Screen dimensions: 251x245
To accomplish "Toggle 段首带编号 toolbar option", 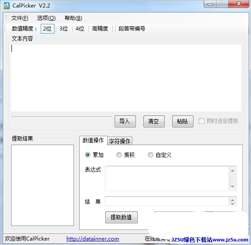I will coord(132,29).
